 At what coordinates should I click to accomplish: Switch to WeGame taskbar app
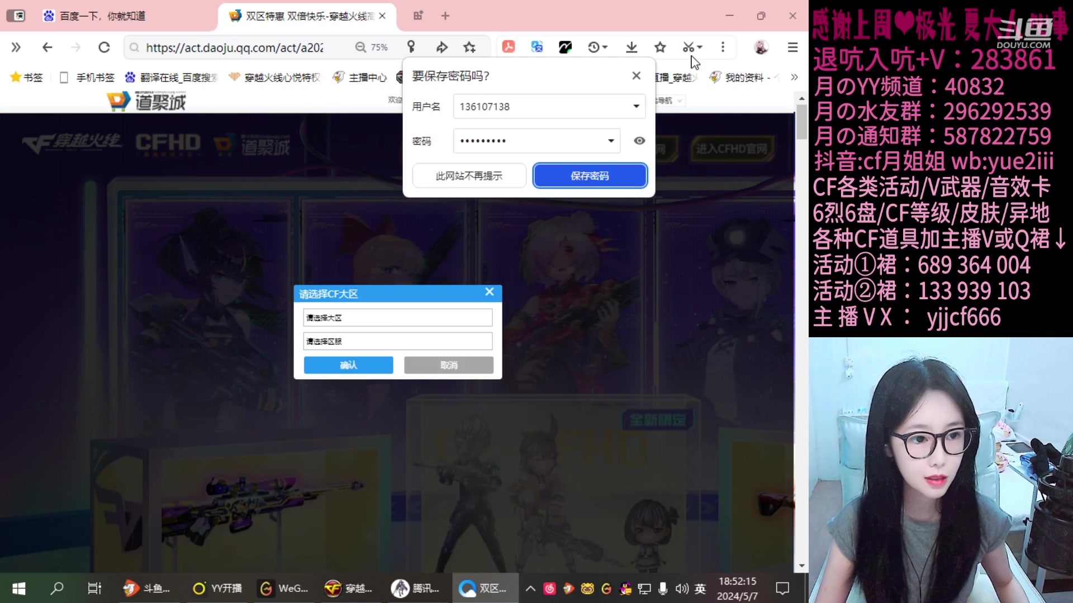tap(284, 588)
